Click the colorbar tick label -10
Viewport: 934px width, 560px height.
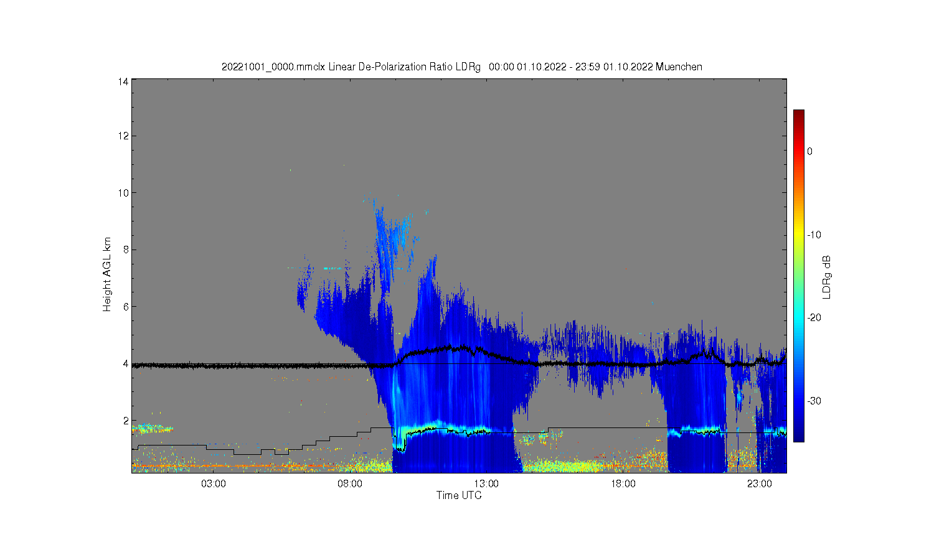[814, 235]
